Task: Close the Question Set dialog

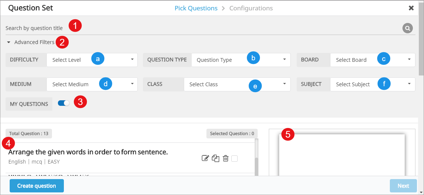Action: (411, 8)
